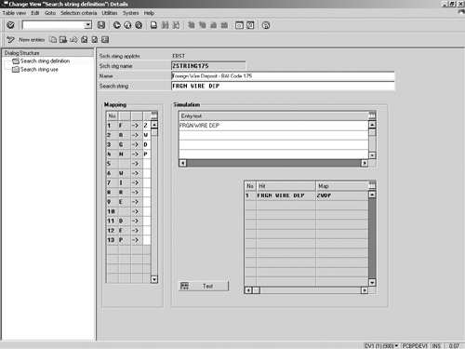Click the Help icon in toolbar
This screenshot has width=465, height=349.
266,25
